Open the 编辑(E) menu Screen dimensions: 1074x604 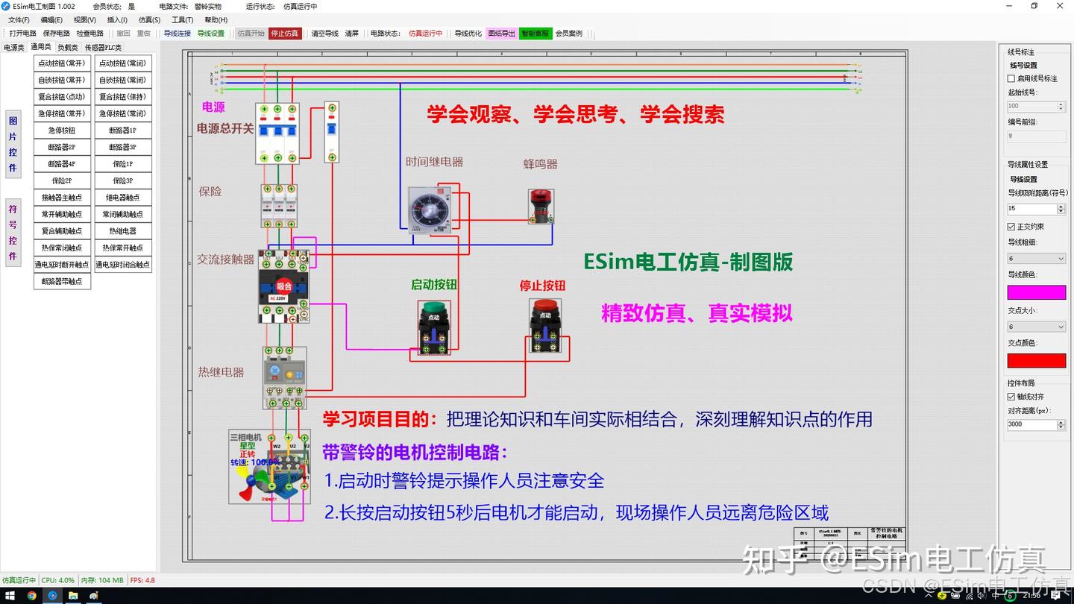[51, 20]
